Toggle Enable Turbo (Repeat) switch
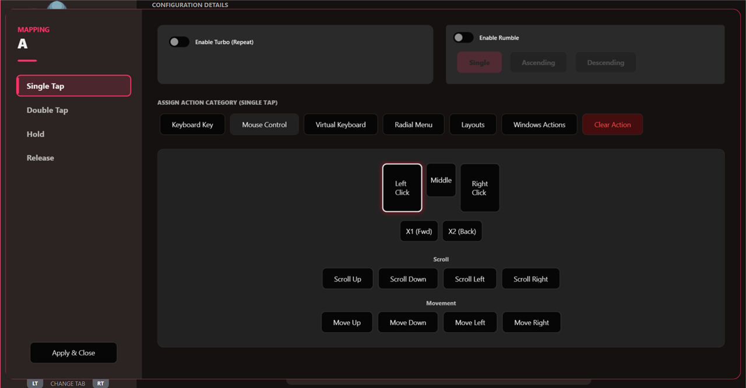746x388 pixels. (x=179, y=42)
